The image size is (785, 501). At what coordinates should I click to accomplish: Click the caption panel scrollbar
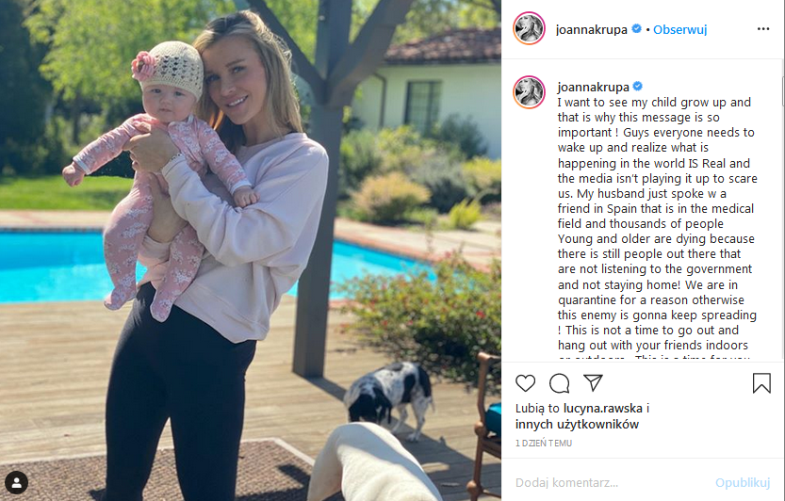782,89
